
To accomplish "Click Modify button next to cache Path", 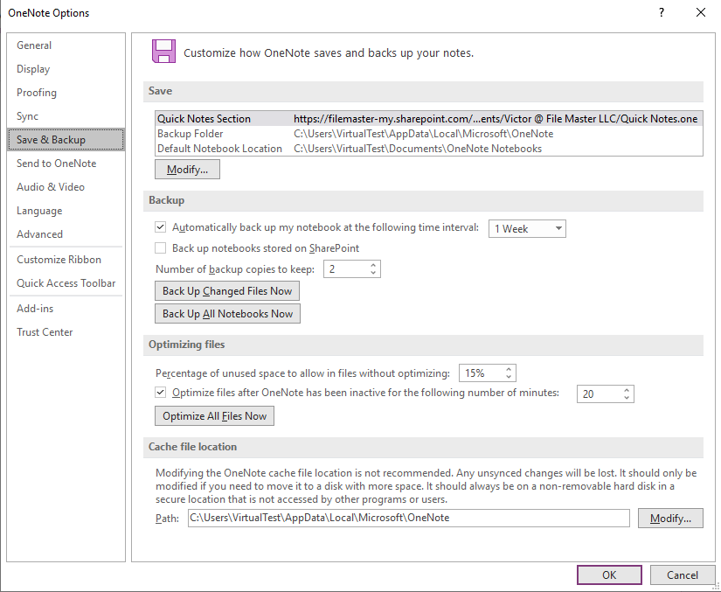I will (x=670, y=519).
